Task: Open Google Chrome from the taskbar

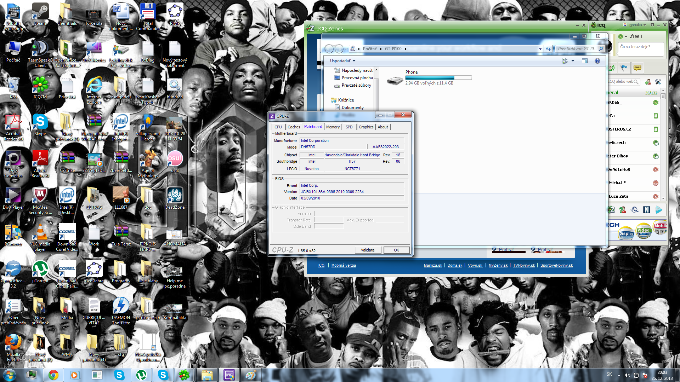Action: point(53,375)
